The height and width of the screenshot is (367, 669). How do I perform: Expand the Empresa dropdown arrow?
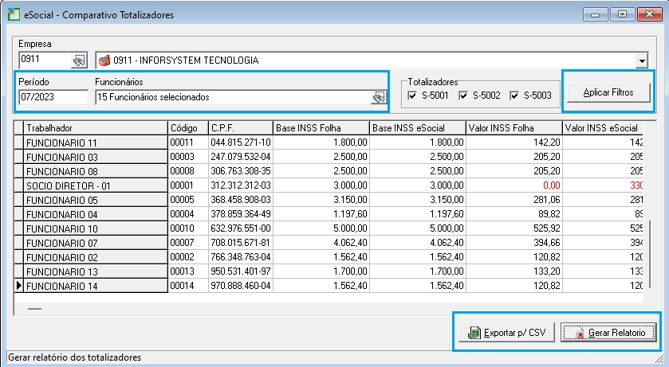pos(642,61)
